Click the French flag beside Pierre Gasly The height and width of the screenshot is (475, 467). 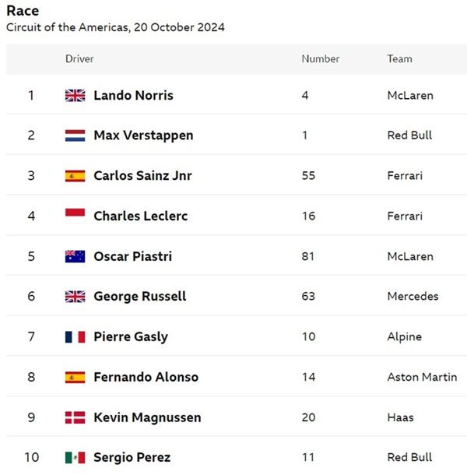pyautogui.click(x=75, y=337)
